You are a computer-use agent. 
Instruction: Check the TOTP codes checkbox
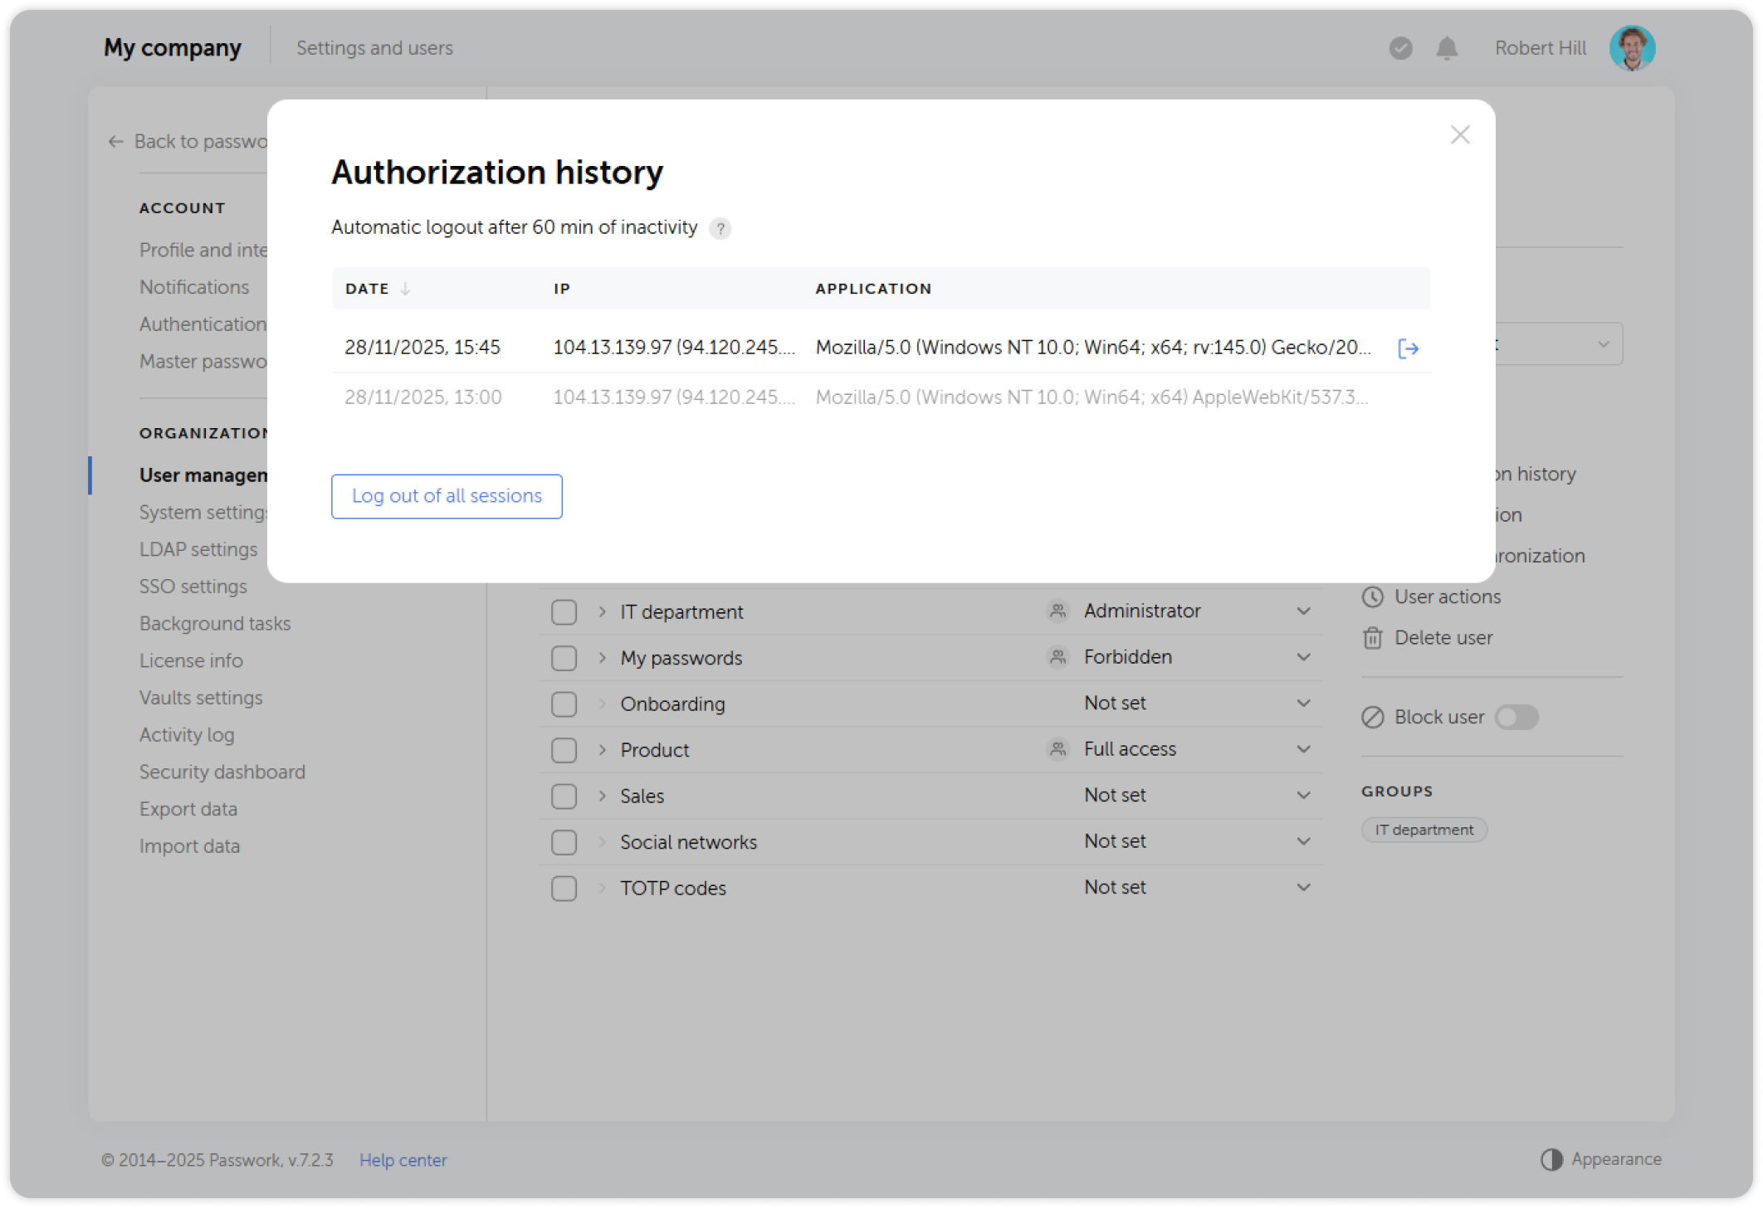point(564,888)
